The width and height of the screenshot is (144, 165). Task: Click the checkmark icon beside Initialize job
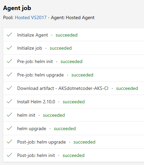[x=9, y=48]
